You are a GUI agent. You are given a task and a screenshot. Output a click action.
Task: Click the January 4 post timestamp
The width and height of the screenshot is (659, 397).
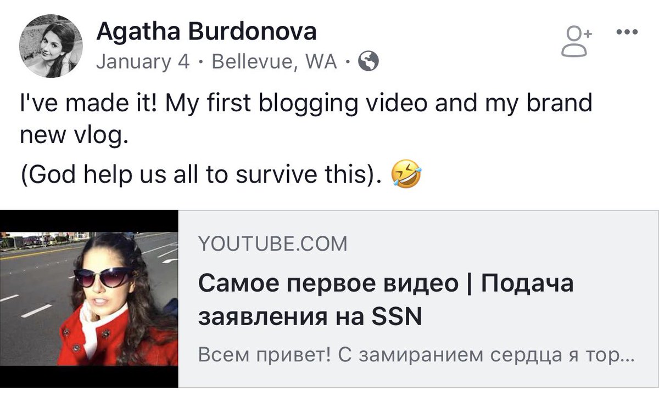(x=143, y=63)
